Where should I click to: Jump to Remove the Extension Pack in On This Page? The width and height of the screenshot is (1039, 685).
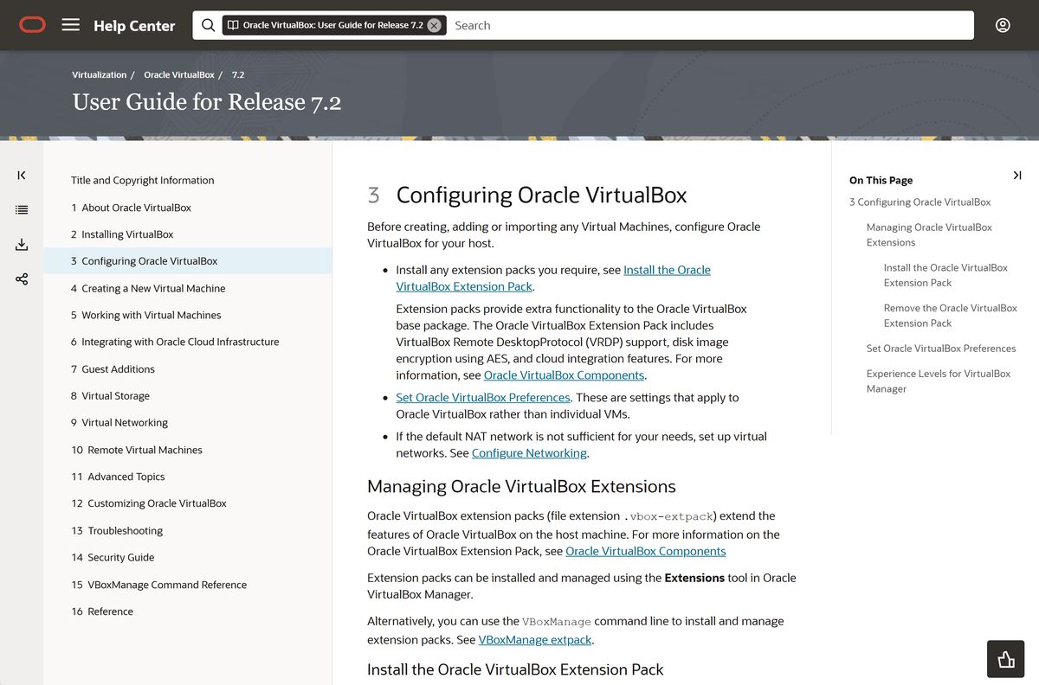[x=951, y=316]
